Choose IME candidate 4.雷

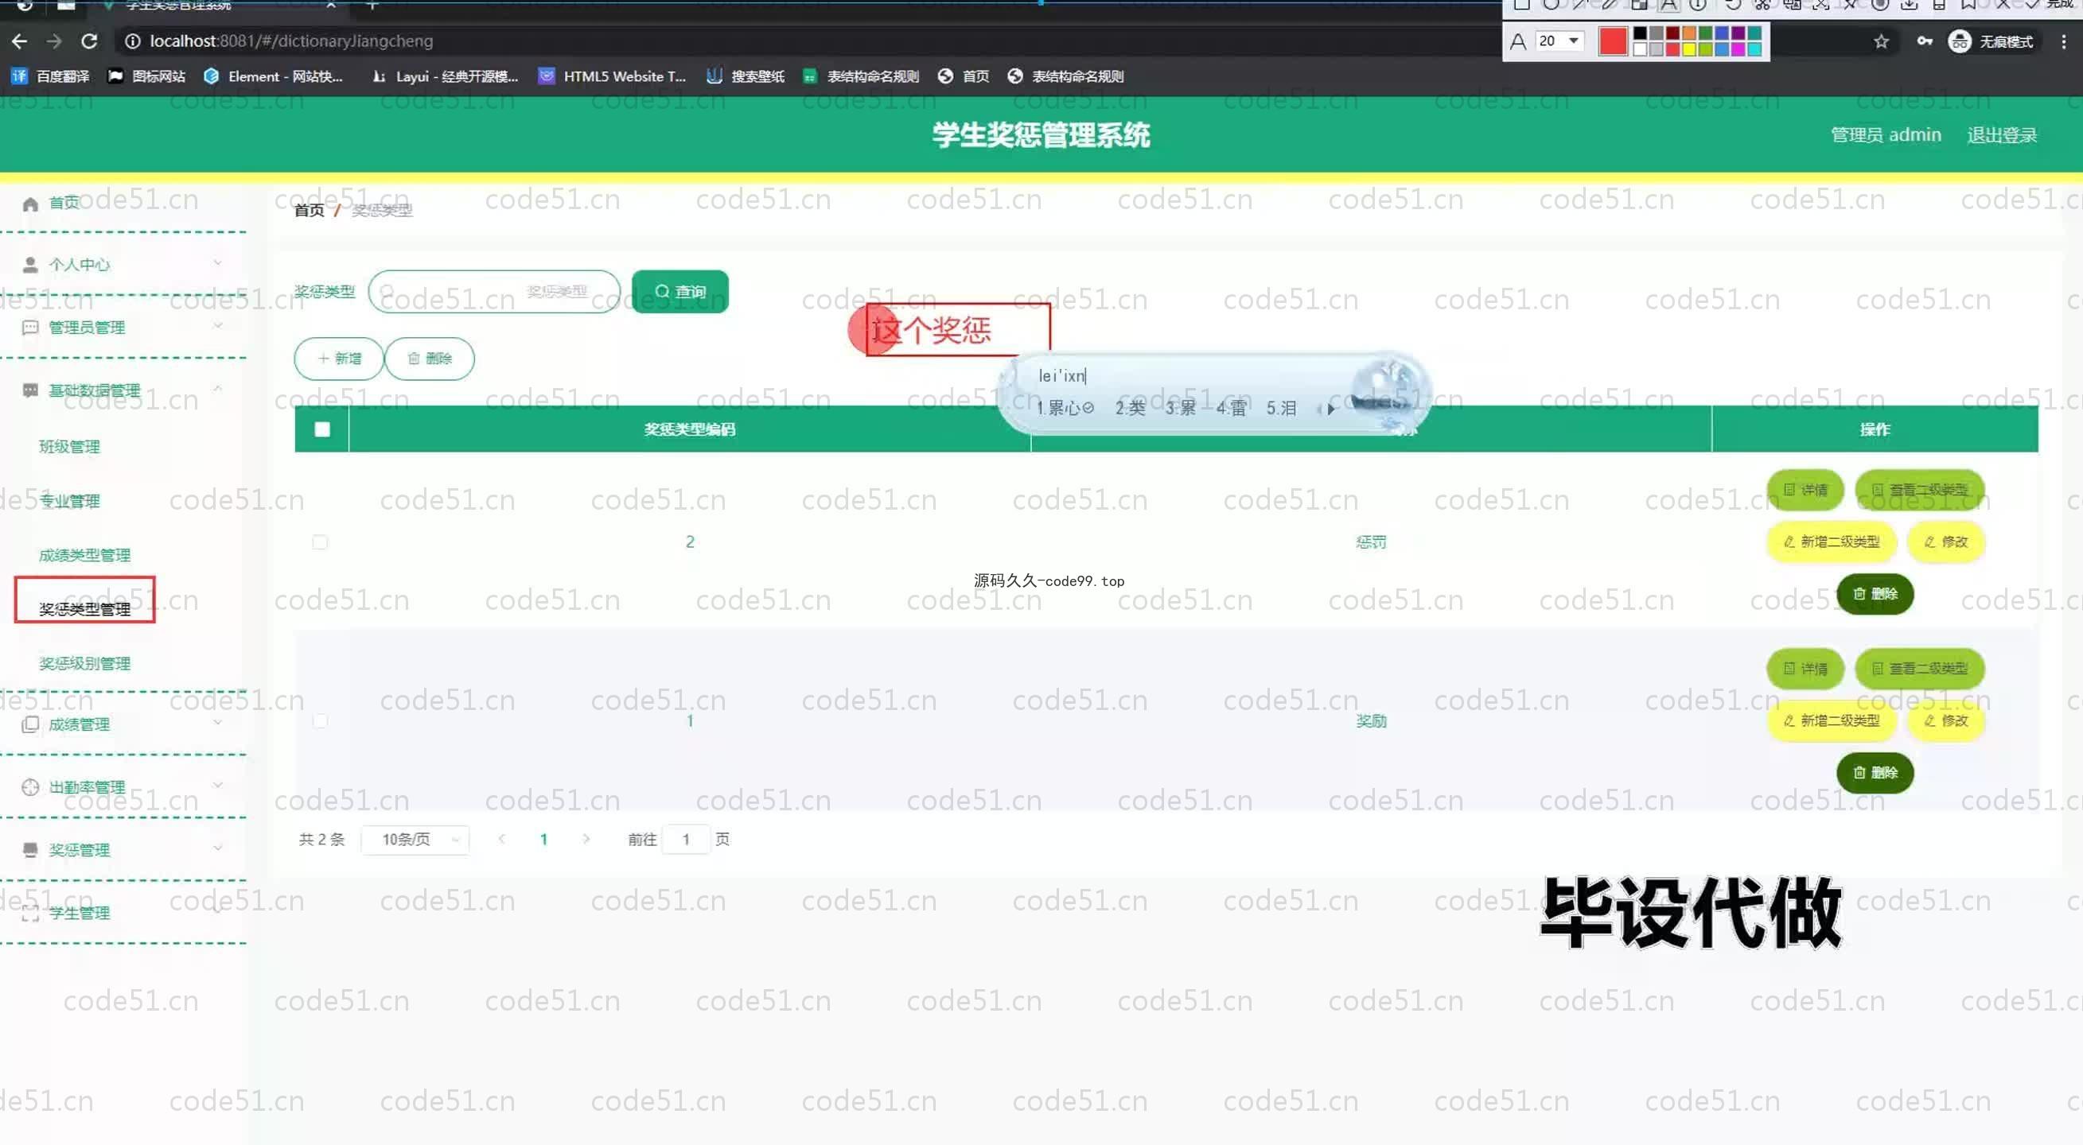click(x=1232, y=409)
